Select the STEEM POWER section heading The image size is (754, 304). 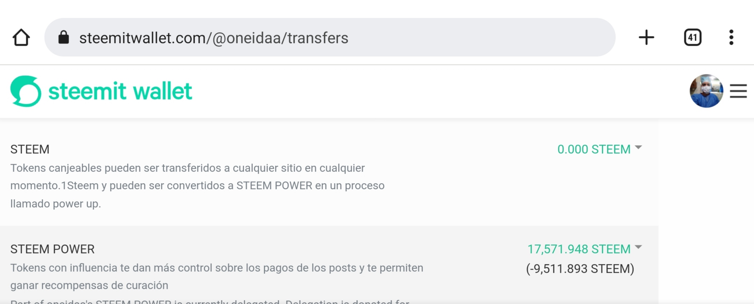[52, 249]
